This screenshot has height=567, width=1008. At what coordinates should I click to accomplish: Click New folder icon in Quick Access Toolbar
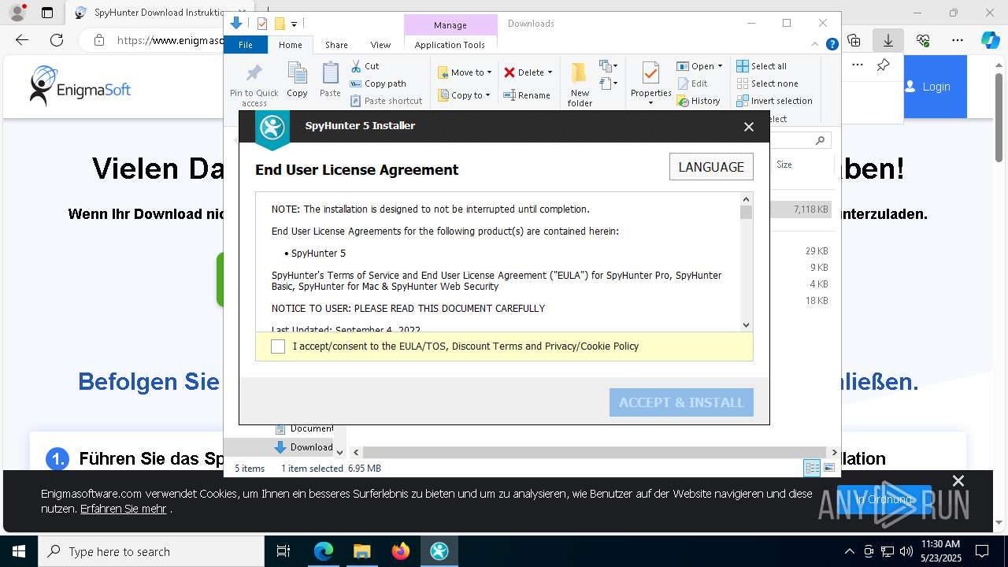pos(279,24)
